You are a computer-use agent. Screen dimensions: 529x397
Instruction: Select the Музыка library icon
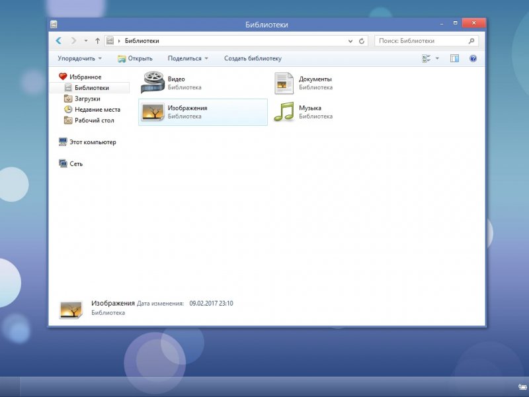coord(285,112)
